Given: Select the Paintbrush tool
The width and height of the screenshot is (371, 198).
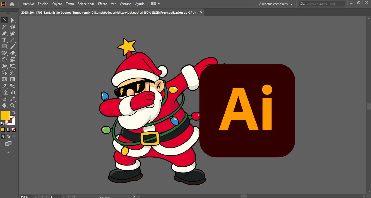Looking at the screenshot, I should (x=13, y=47).
